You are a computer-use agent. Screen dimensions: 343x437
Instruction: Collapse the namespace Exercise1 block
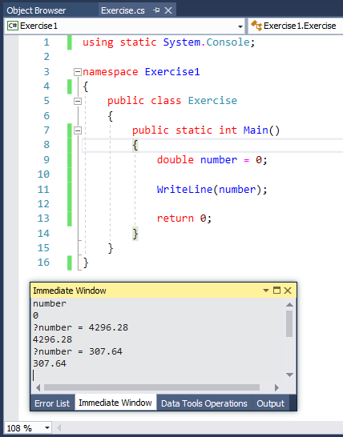coord(77,72)
